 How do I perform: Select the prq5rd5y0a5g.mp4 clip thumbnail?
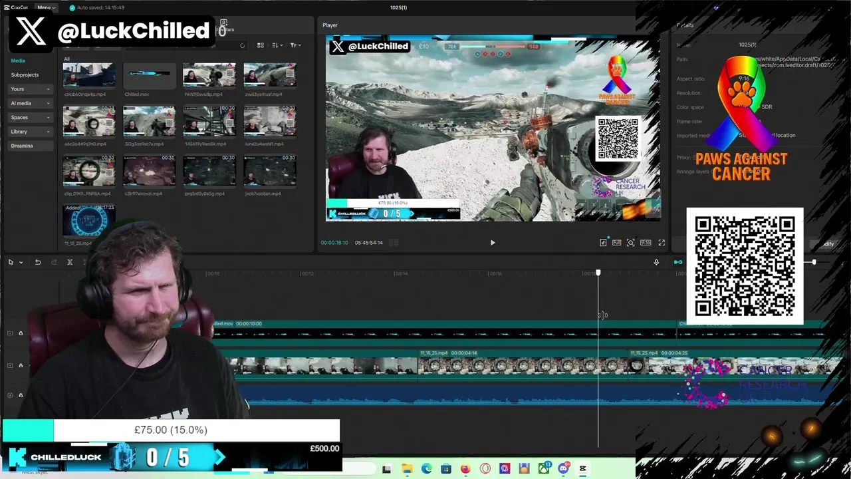pos(209,171)
